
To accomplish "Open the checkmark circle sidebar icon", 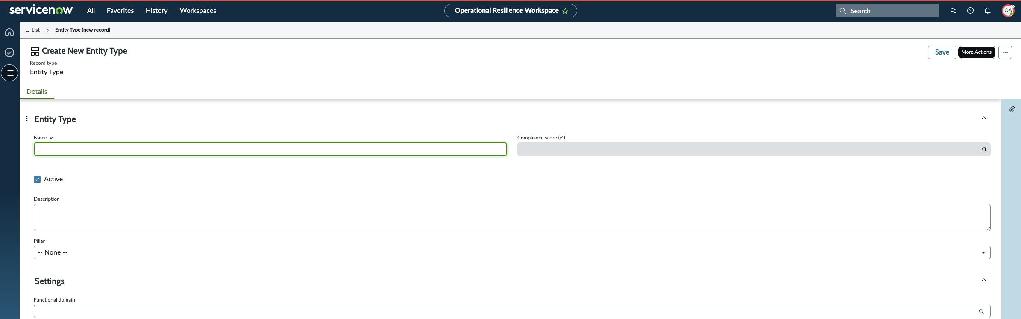I will (x=9, y=52).
